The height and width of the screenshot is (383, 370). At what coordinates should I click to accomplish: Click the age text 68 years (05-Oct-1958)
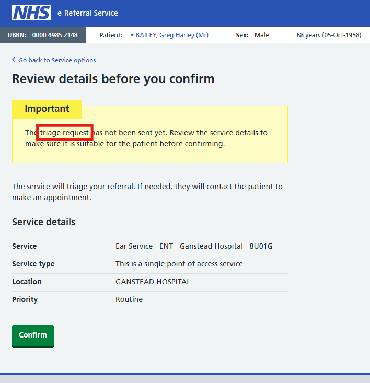pyautogui.click(x=329, y=35)
